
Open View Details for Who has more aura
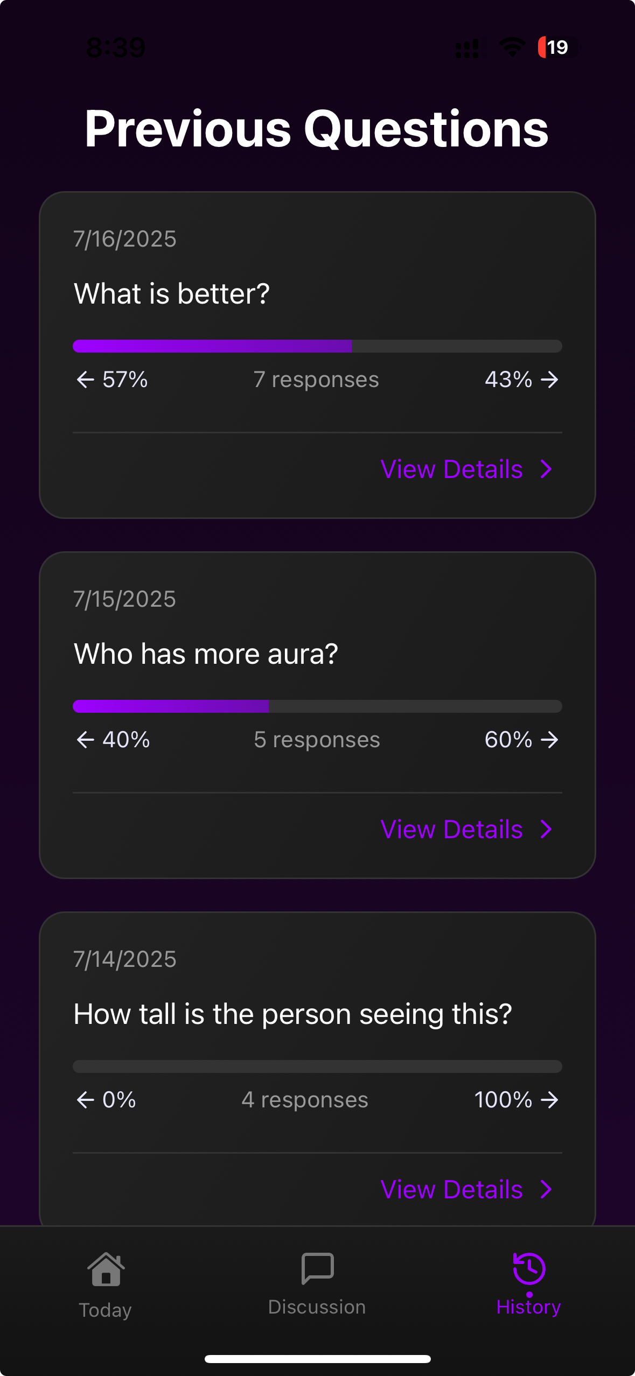pyautogui.click(x=452, y=829)
